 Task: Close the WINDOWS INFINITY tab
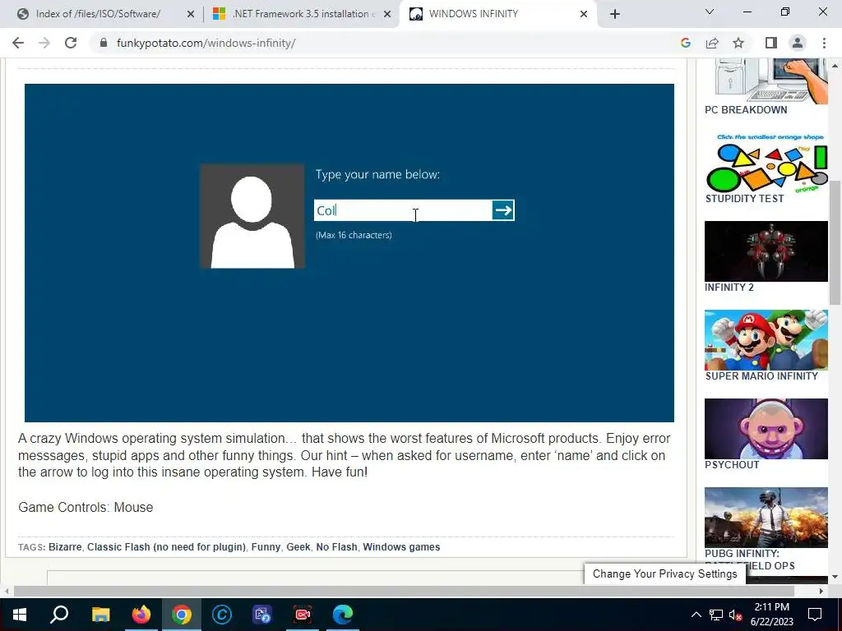tap(584, 14)
